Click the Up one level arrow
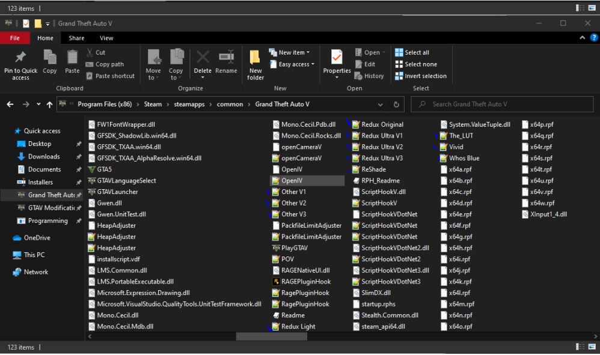This screenshot has height=355, width=600. 49,105
